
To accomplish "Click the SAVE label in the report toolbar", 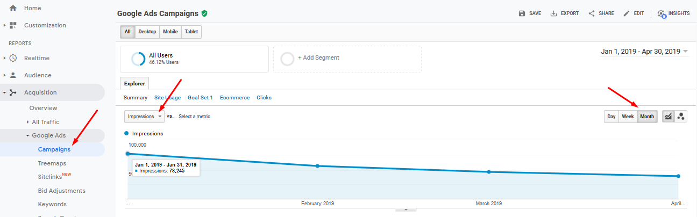I will click(x=535, y=13).
